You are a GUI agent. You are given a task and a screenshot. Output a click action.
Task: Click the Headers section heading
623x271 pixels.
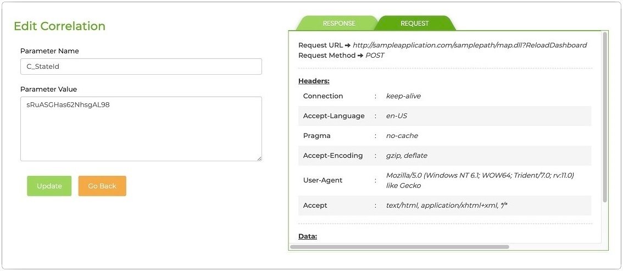(314, 81)
